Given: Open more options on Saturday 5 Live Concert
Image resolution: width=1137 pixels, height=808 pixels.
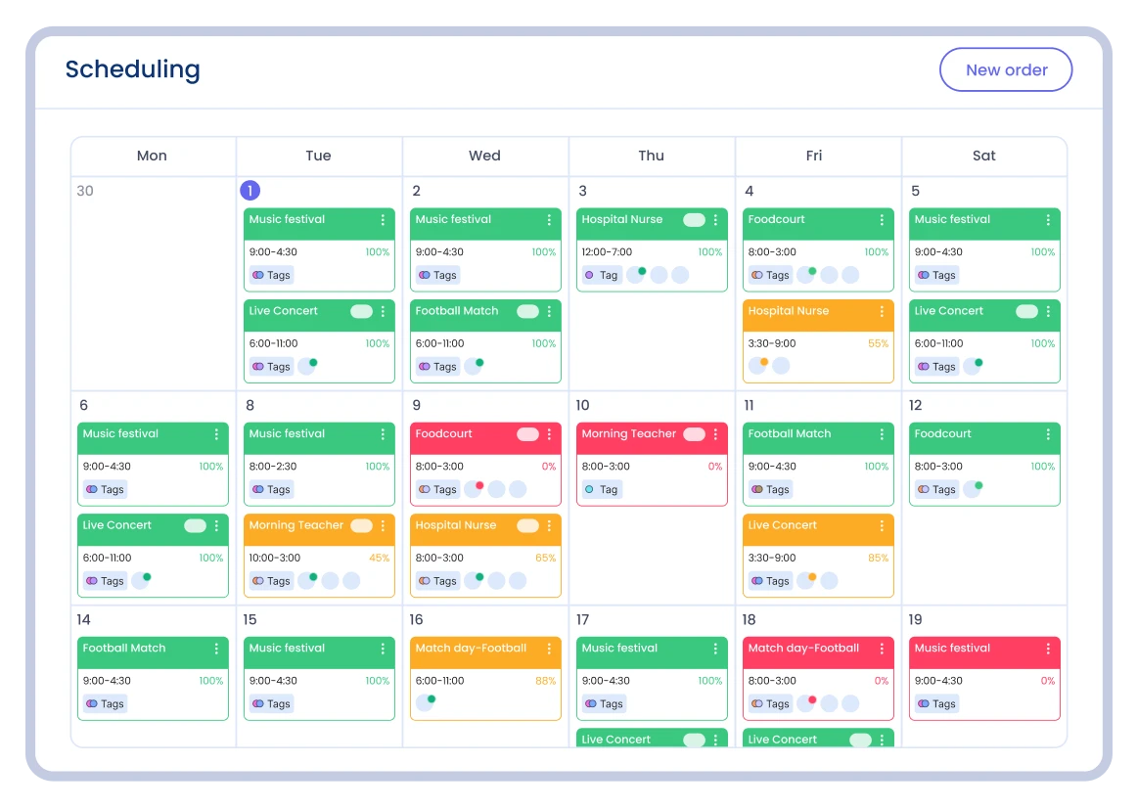Looking at the screenshot, I should (1048, 311).
